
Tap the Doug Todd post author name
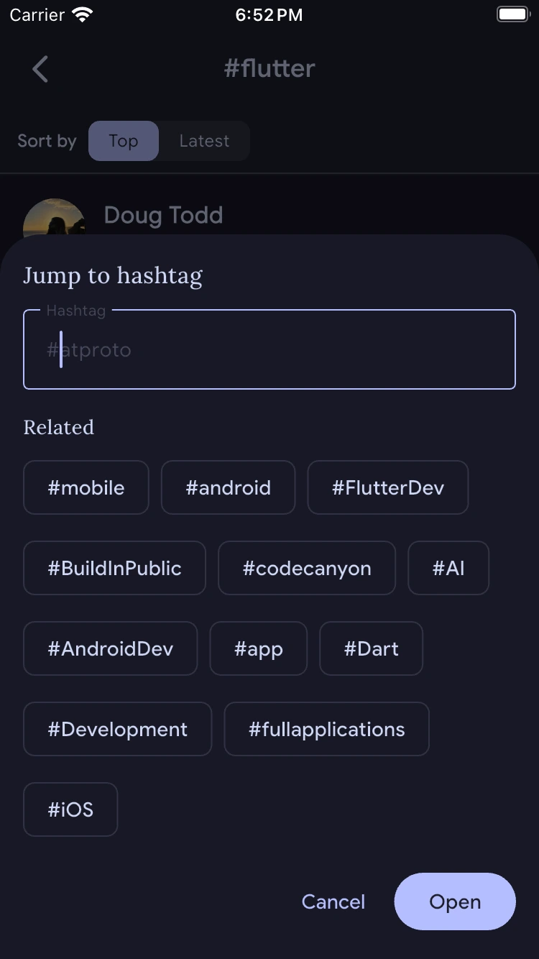click(163, 215)
